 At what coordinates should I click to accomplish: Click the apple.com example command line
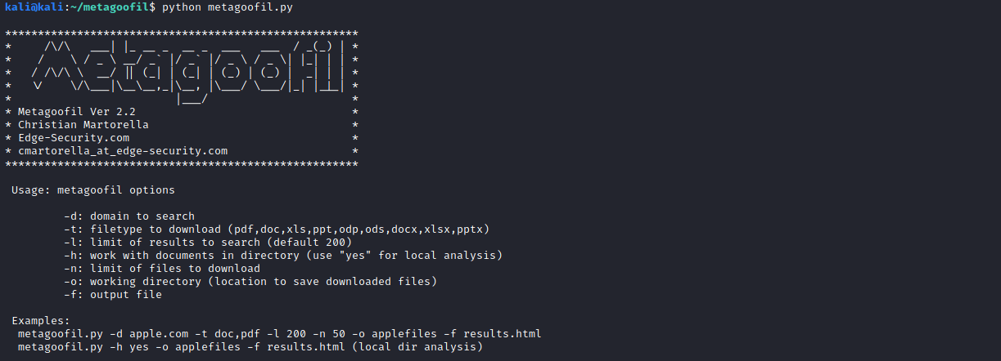(279, 334)
